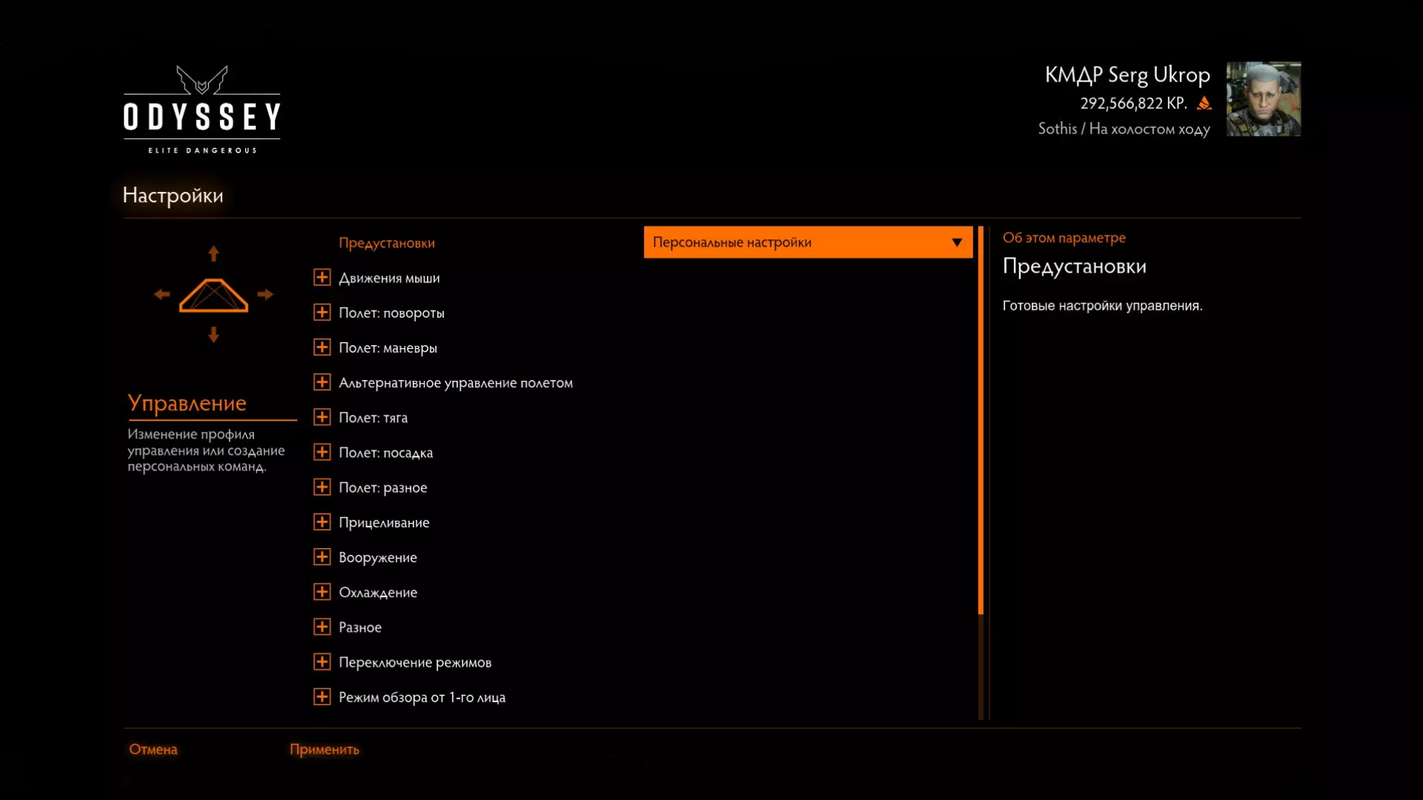
Task: Click the right arrow beside ship icon
Action: point(265,295)
